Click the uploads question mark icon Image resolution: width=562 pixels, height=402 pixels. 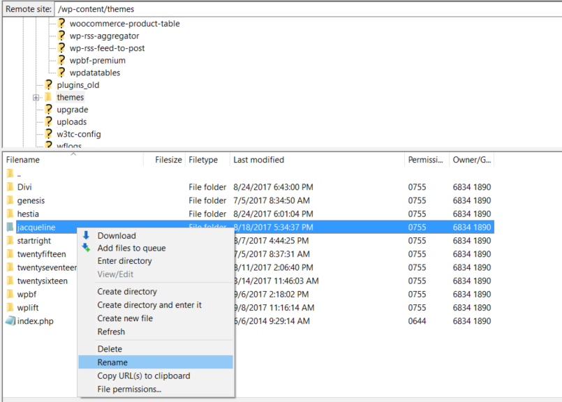tap(49, 121)
